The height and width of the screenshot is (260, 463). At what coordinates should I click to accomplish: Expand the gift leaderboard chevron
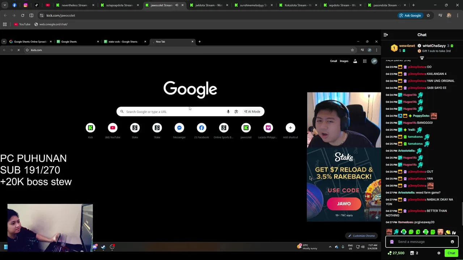coord(422,58)
